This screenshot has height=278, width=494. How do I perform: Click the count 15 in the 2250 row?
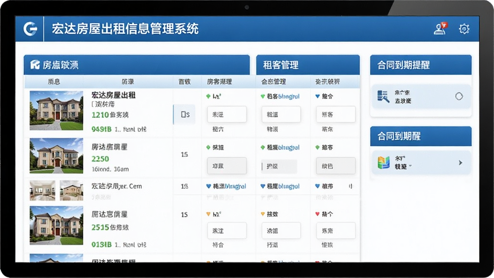[184, 154]
